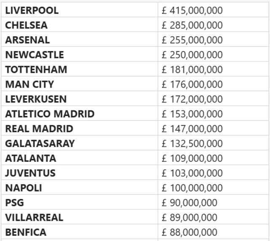The width and height of the screenshot is (270, 241).
Task: Click the MAN CITY cell
Action: pos(30,84)
